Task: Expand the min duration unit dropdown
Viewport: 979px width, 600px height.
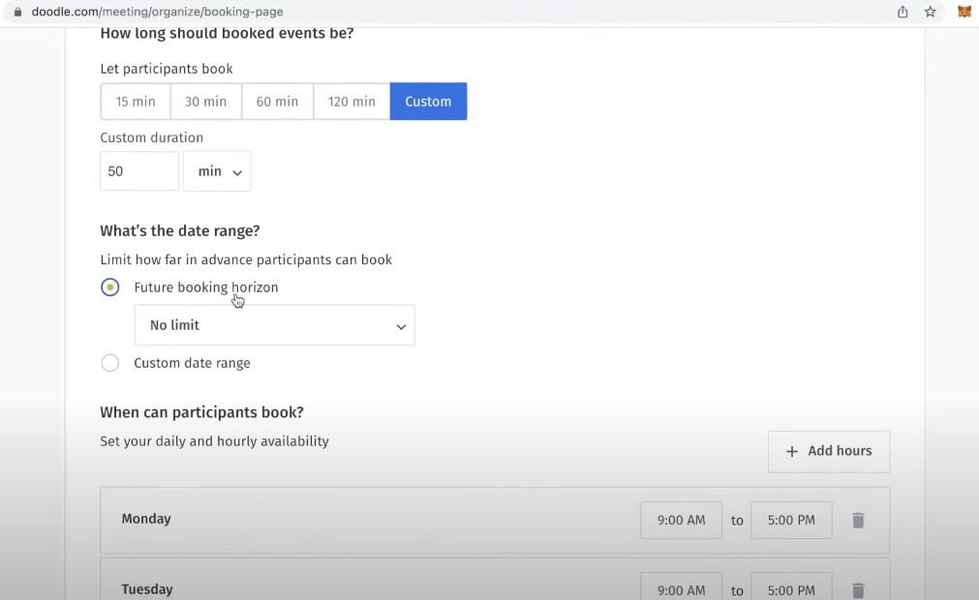Action: tap(217, 171)
